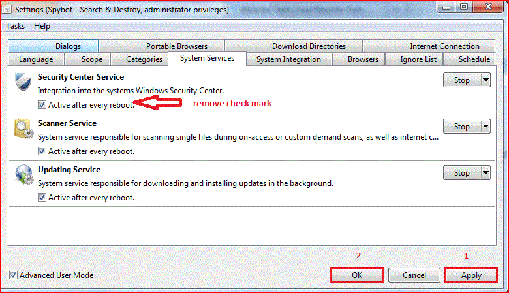Select the System Services tab
This screenshot has width=509, height=293.
click(x=207, y=59)
